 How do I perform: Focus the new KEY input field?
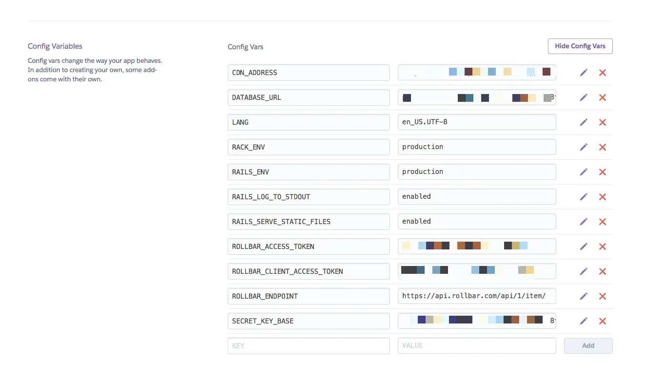click(x=309, y=346)
